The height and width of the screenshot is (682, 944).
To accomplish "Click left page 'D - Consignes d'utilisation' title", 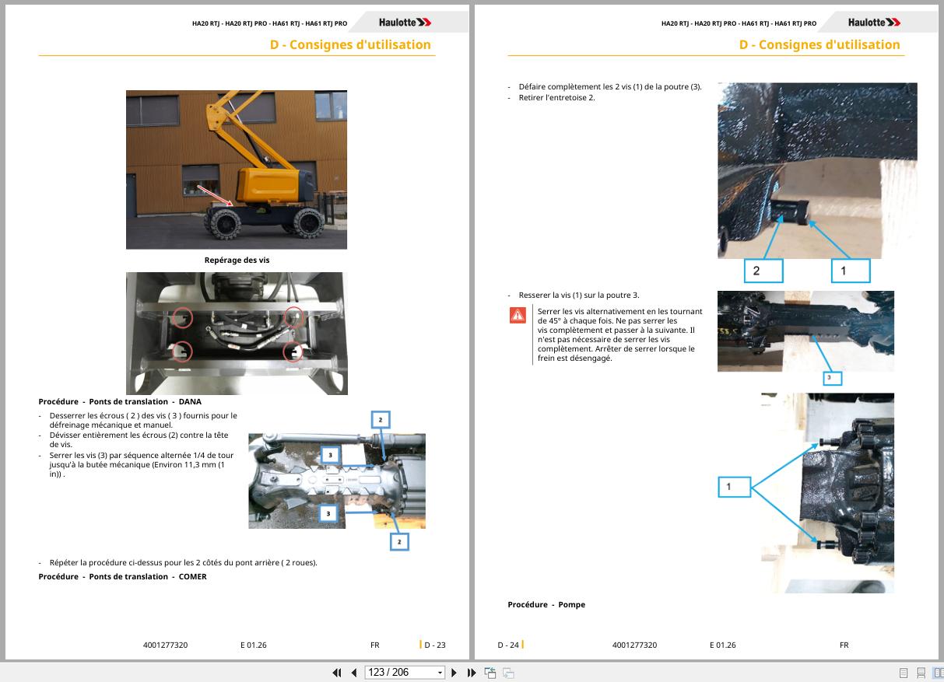I will pyautogui.click(x=350, y=44).
